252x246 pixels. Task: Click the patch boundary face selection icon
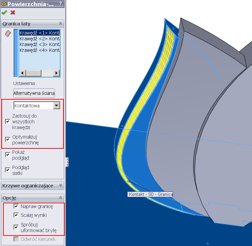(x=8, y=34)
